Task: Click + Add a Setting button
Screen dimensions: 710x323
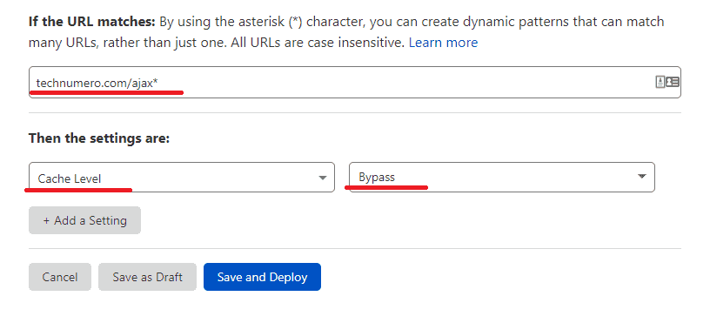Action: coord(84,220)
